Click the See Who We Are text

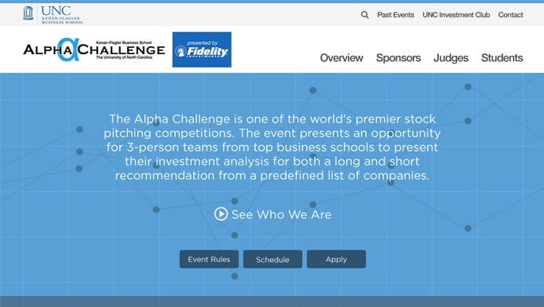(281, 214)
